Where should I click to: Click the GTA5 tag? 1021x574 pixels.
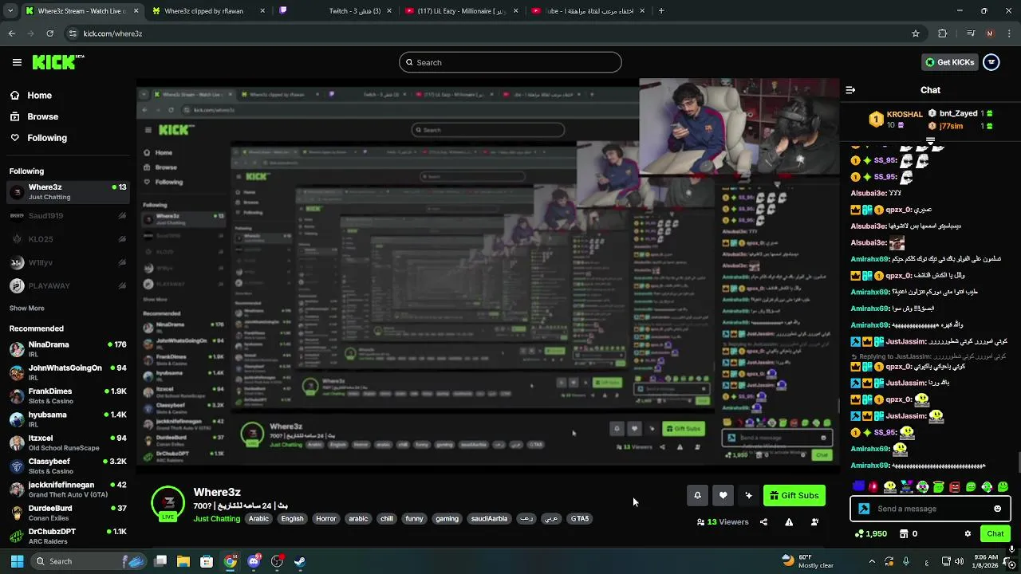580,519
